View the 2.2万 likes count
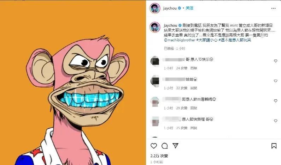Screen dimensions: 281x165 (x=159, y=156)
